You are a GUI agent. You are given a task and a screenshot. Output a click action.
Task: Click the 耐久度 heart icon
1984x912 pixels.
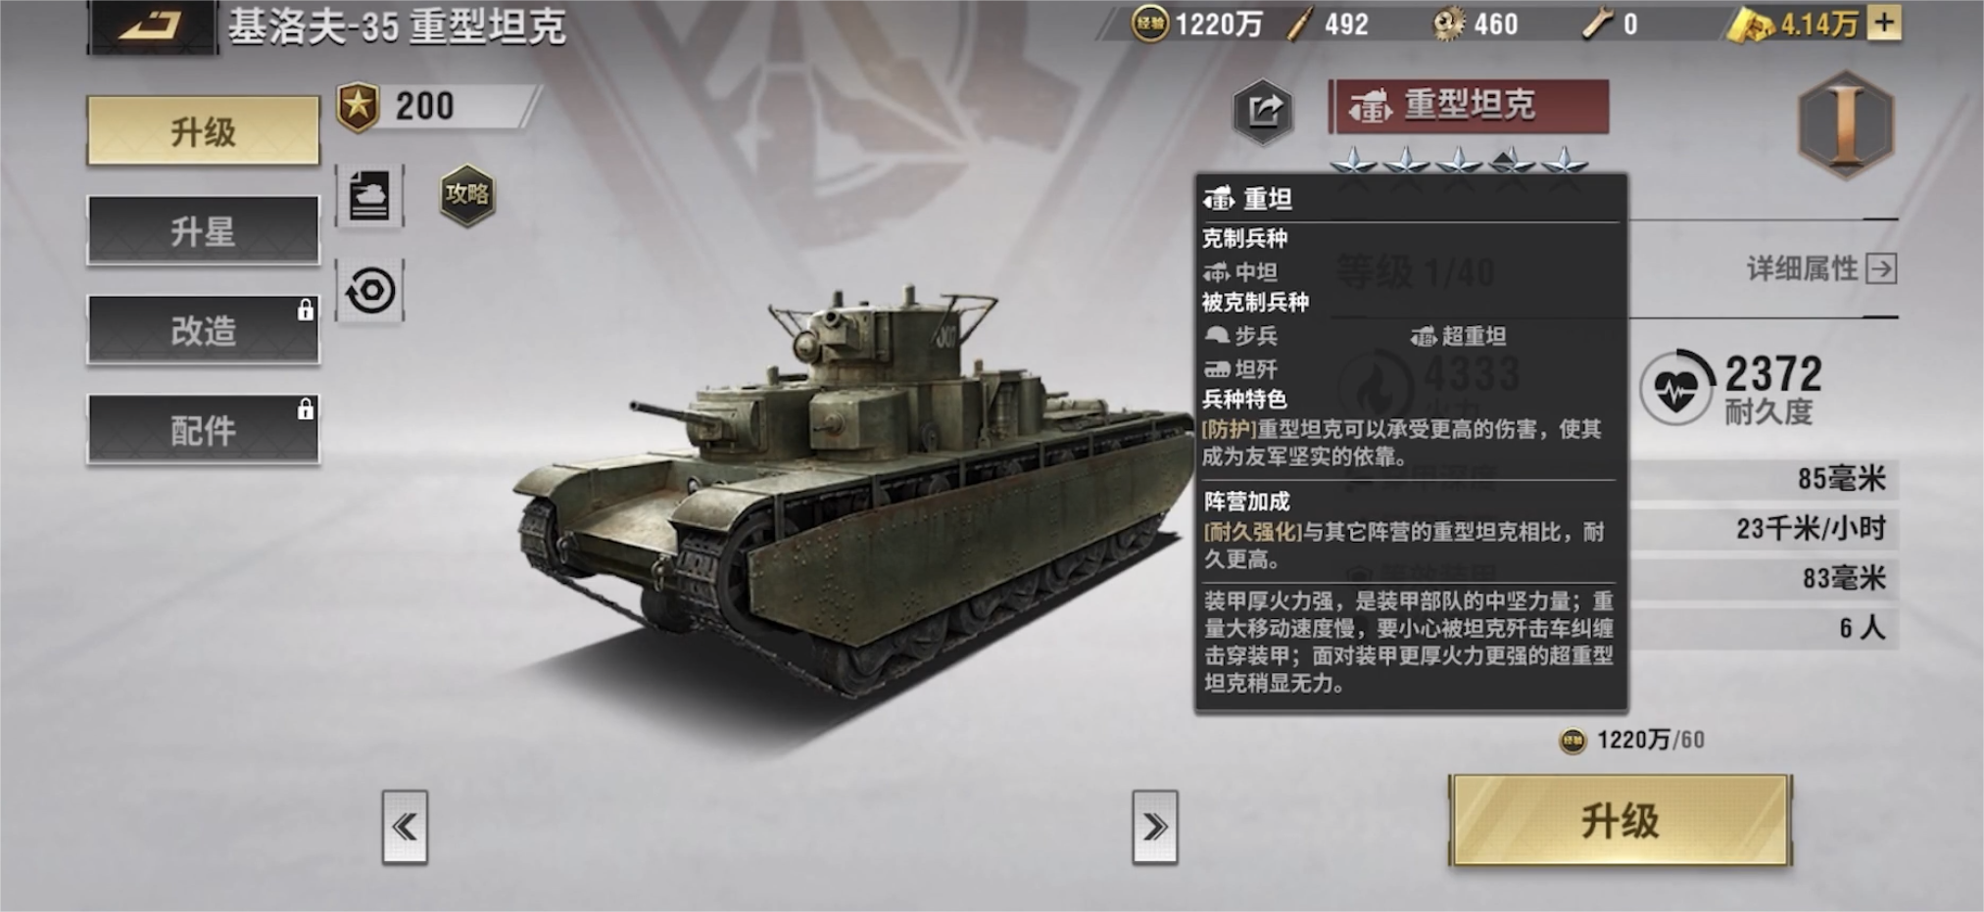pyautogui.click(x=1675, y=388)
